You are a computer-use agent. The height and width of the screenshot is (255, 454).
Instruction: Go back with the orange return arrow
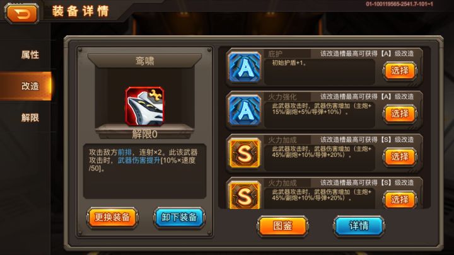tap(21, 13)
